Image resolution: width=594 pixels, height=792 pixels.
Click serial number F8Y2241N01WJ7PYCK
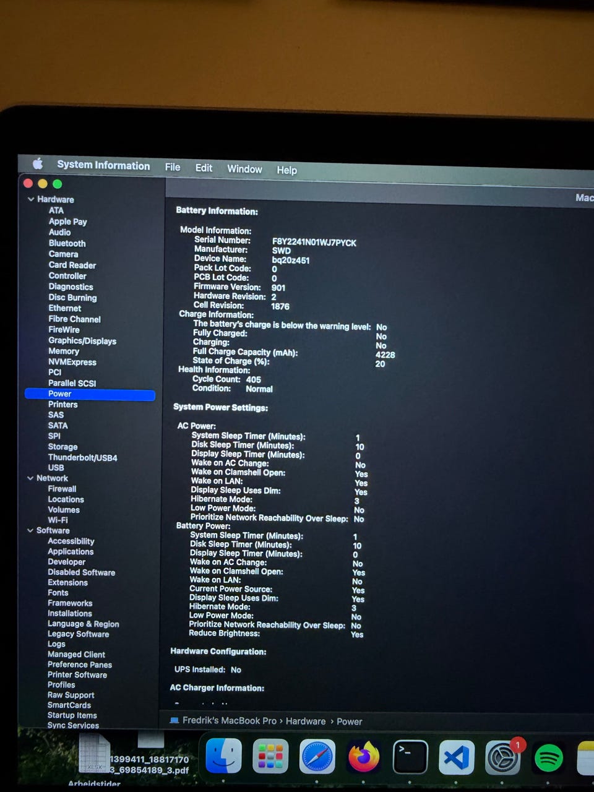314,243
